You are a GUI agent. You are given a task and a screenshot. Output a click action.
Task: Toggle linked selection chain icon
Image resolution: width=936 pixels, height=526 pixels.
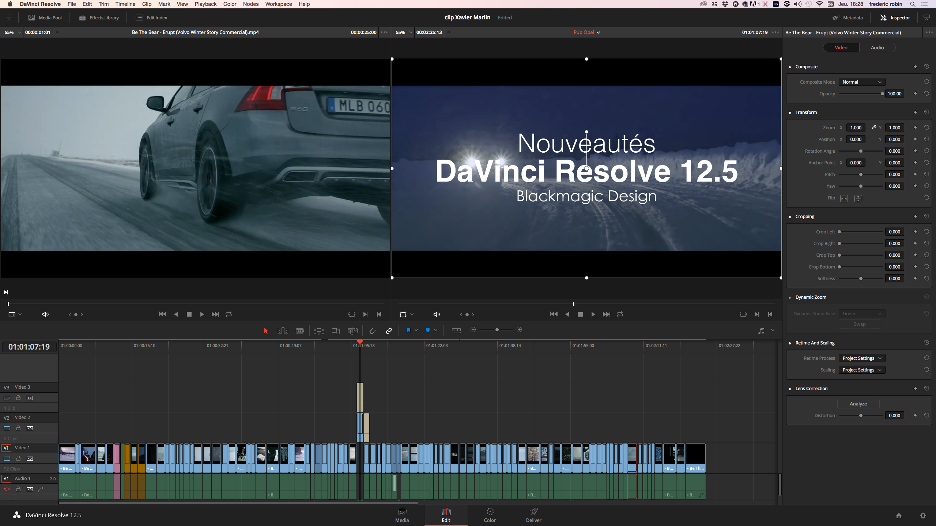pyautogui.click(x=389, y=331)
